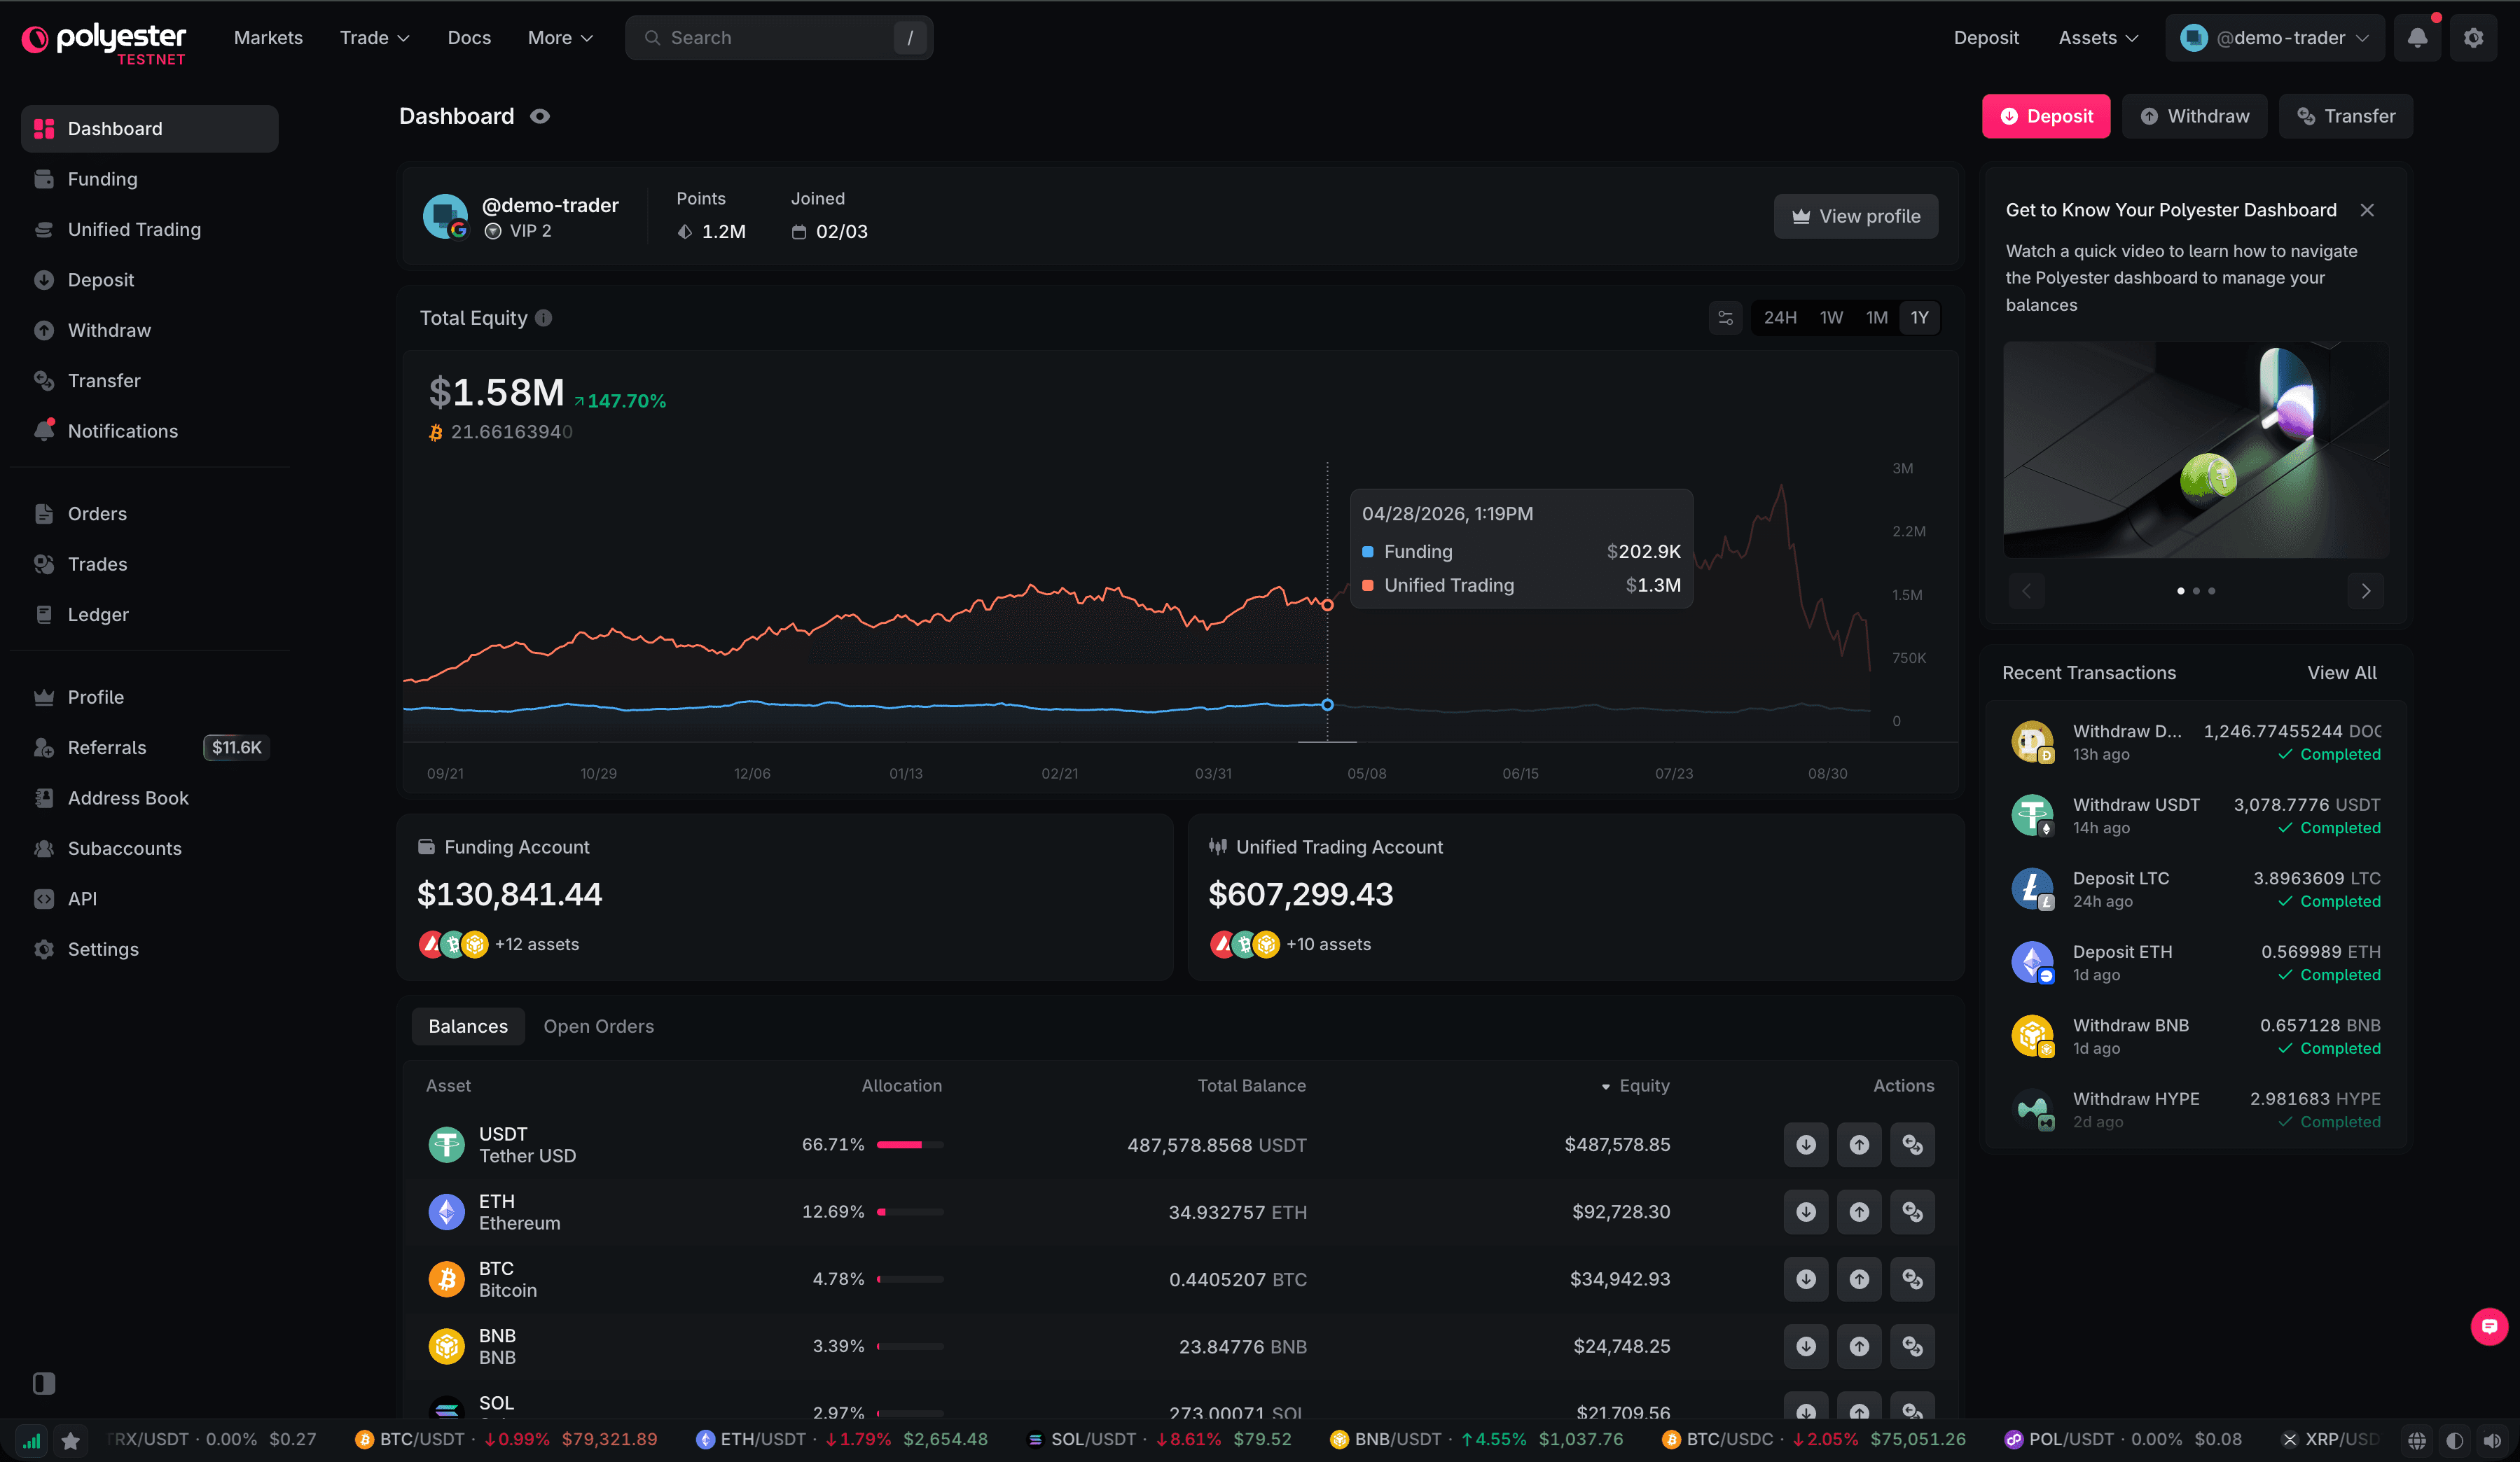
Task: Select the Balances tab
Action: tap(468, 1027)
